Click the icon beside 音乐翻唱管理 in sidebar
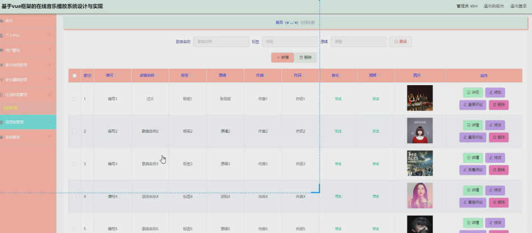The width and height of the screenshot is (532, 233). (1, 80)
